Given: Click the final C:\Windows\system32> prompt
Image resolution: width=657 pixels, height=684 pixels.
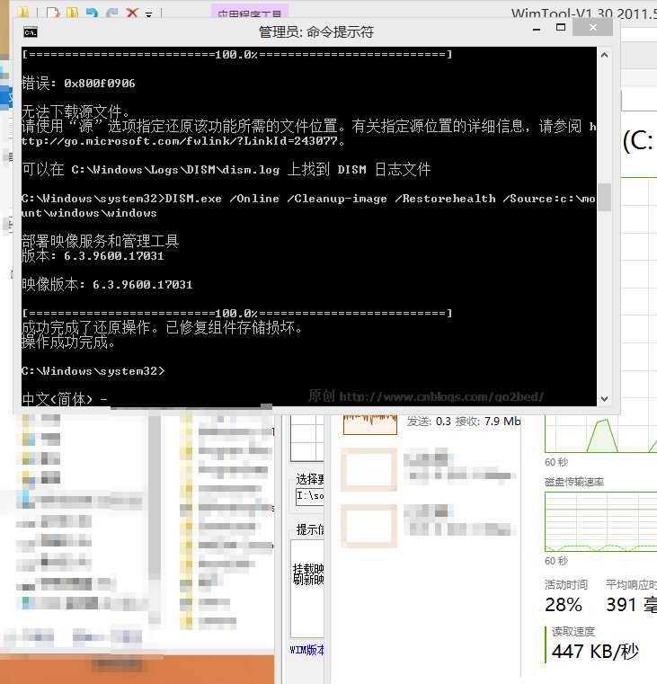Looking at the screenshot, I should pos(93,371).
